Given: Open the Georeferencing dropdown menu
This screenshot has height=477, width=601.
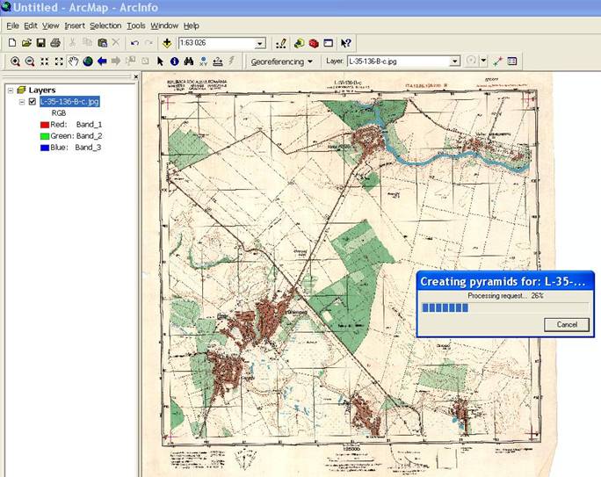Looking at the screenshot, I should (281, 61).
